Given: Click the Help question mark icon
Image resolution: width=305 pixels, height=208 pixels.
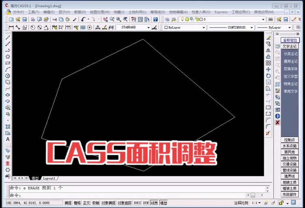Looking at the screenshot, I should (x=155, y=19).
